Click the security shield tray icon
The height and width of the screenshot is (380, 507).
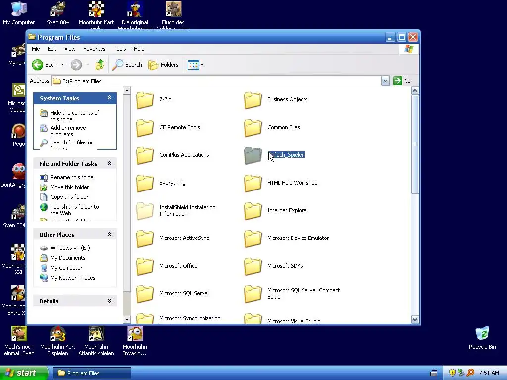[x=452, y=373]
